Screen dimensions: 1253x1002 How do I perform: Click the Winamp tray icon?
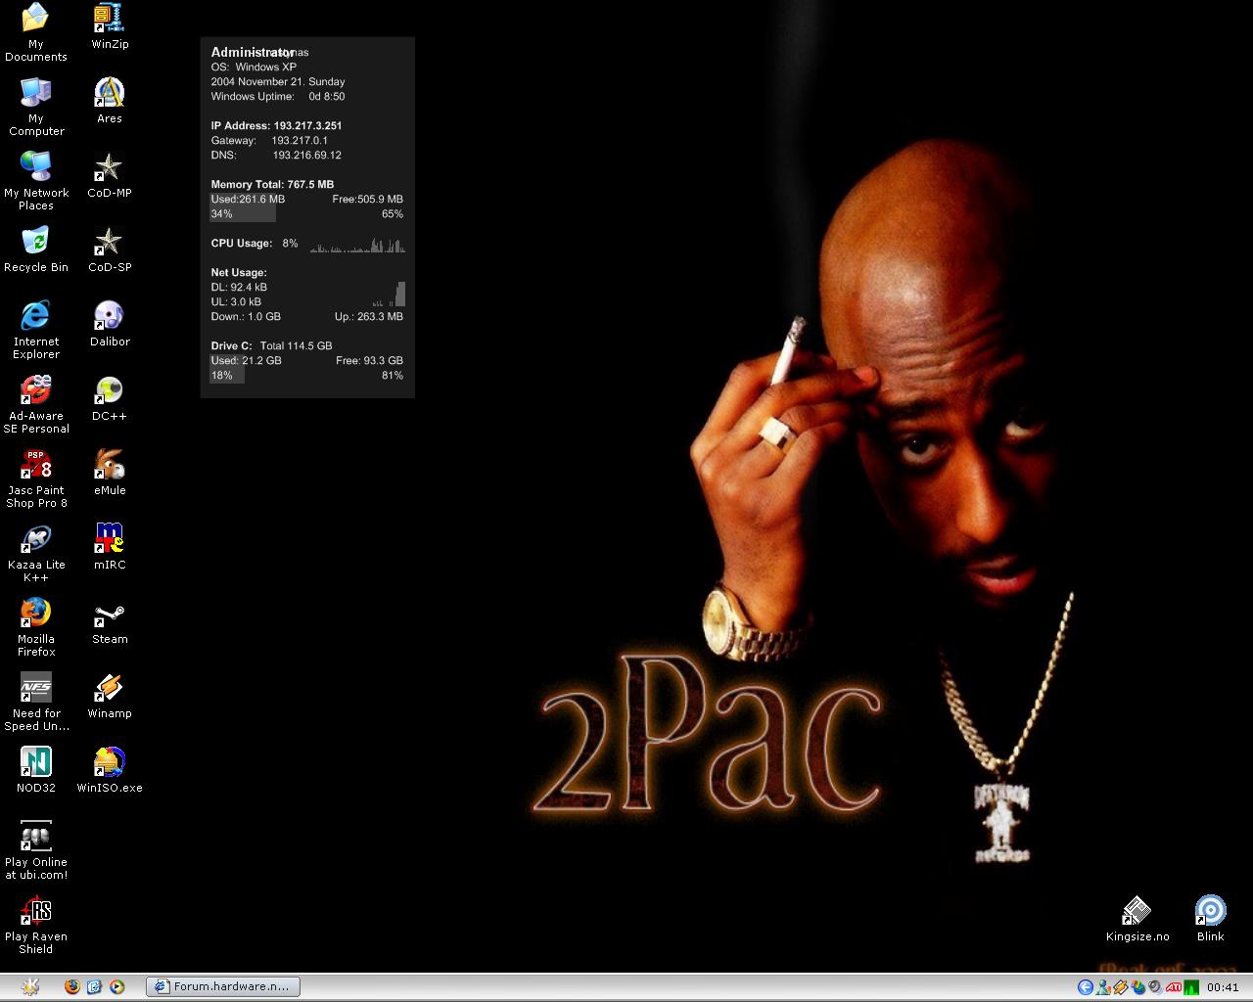[x=1120, y=987]
